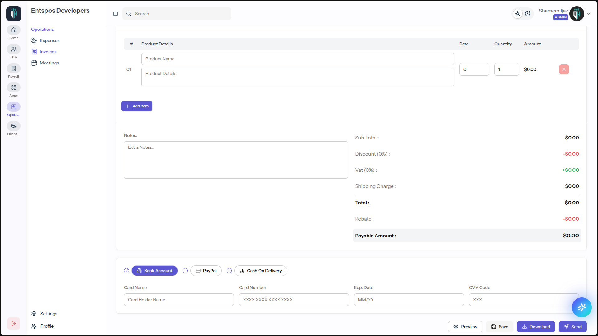Click the Quantity input field
Viewport: 598px width, 336px height.
507,69
